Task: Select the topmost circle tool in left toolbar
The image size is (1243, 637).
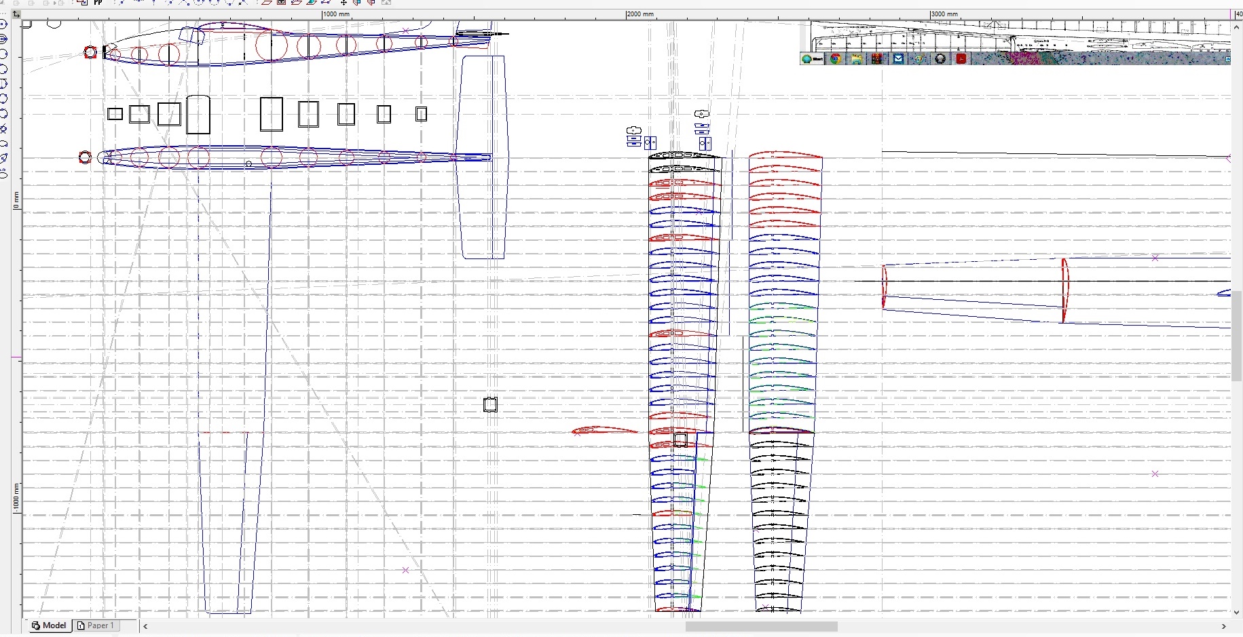Action: tap(3, 24)
